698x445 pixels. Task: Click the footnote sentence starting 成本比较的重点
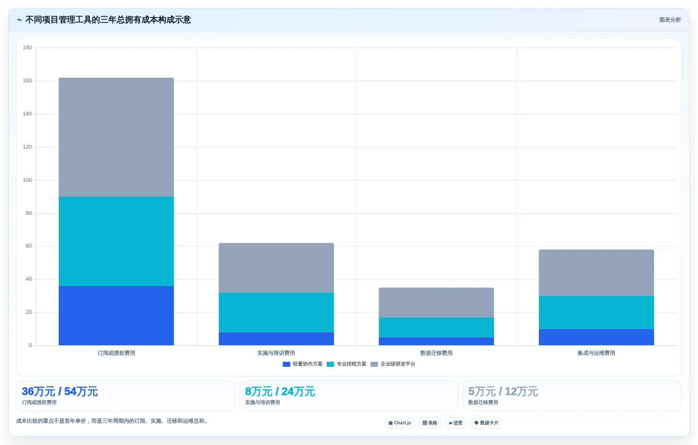click(112, 421)
